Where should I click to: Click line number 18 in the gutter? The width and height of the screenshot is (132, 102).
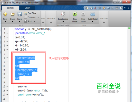[4, 99]
